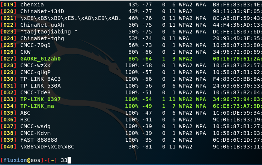Click index number [034]
This screenshot has width=262, height=165.
tap(8, 106)
